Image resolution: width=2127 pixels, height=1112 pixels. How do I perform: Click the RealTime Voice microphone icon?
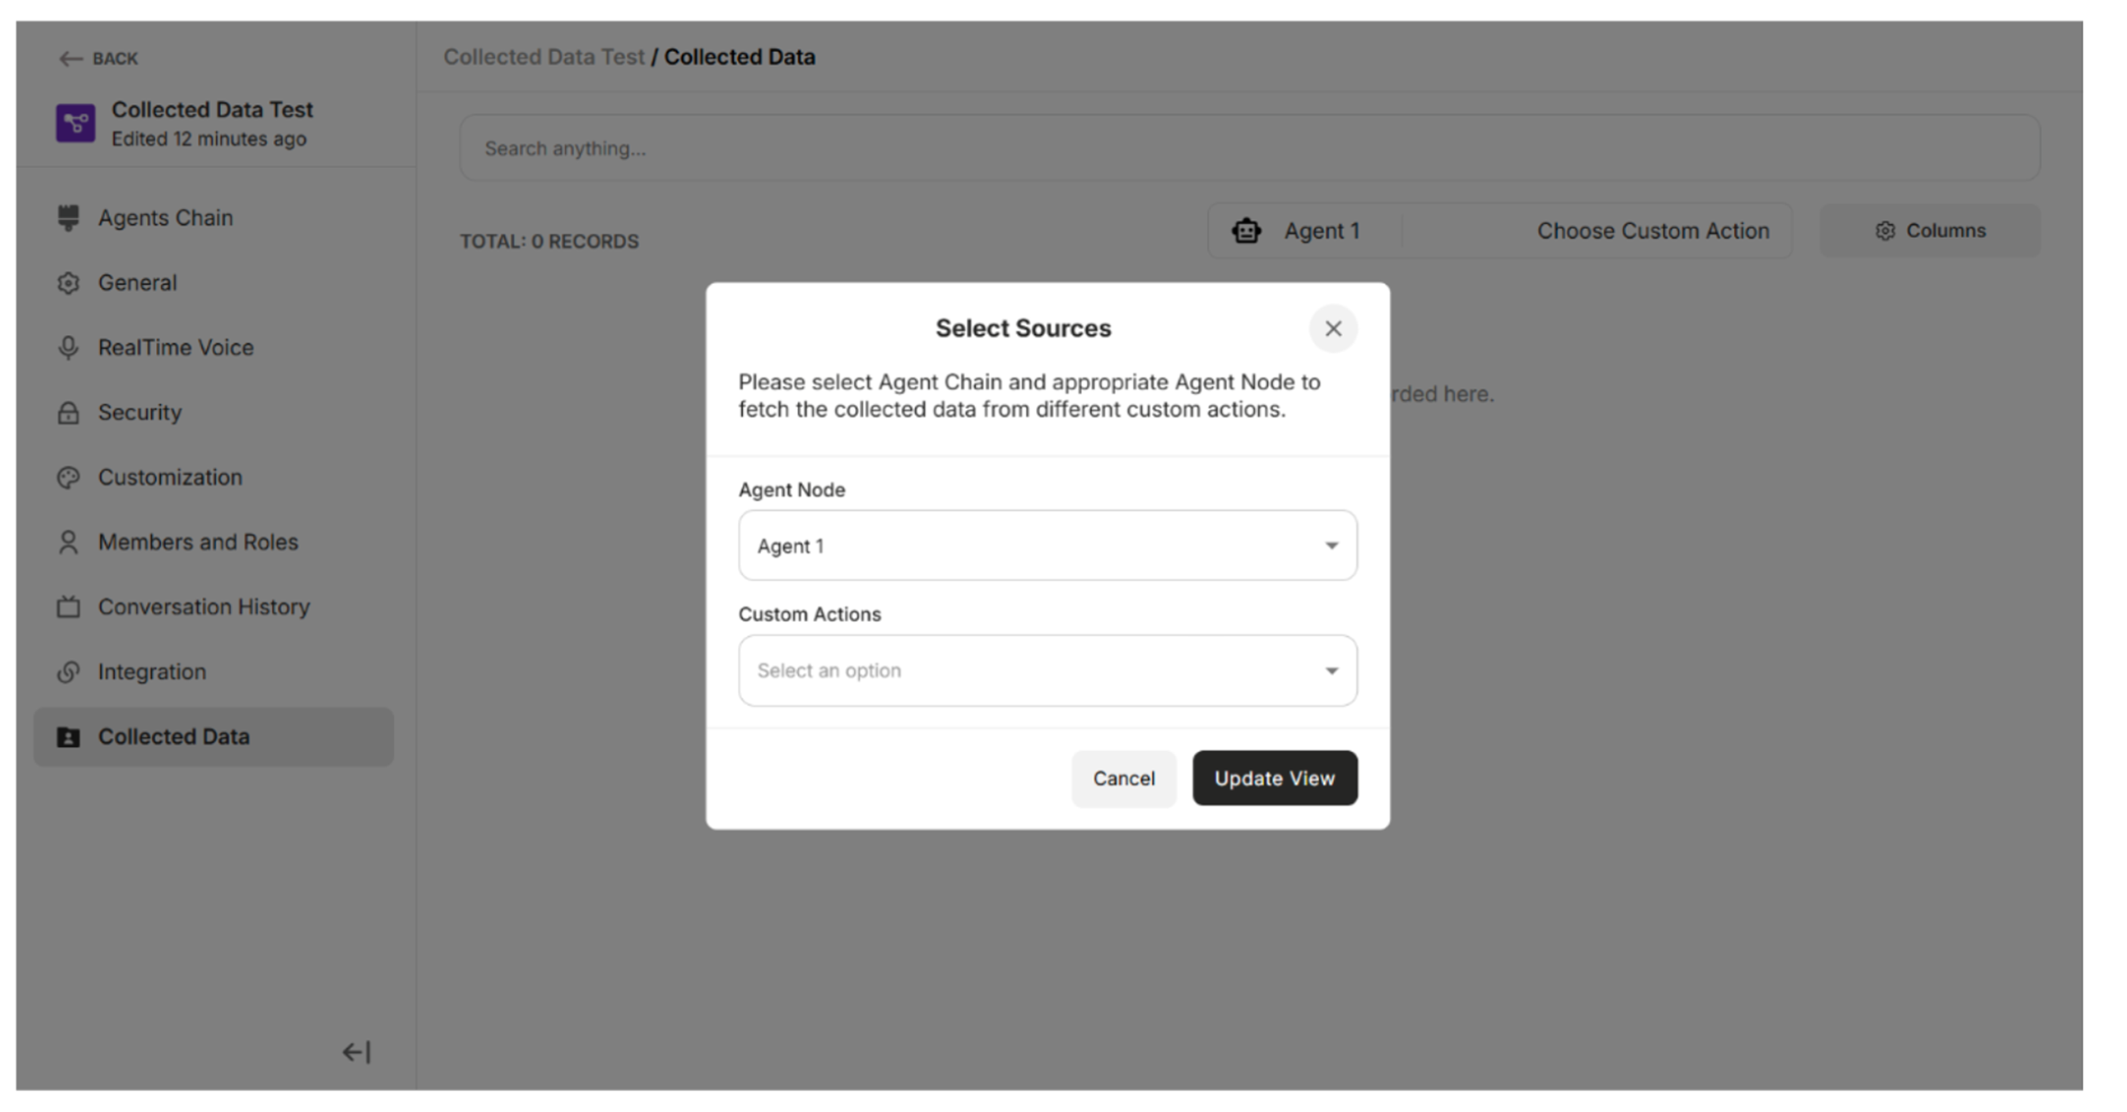coord(69,347)
